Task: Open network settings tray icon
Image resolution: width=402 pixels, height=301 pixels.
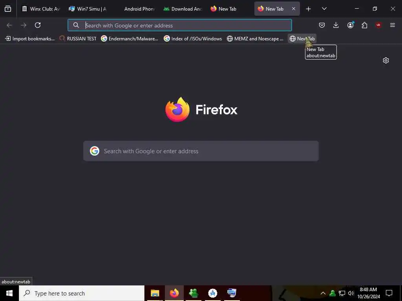Action: tap(342, 293)
